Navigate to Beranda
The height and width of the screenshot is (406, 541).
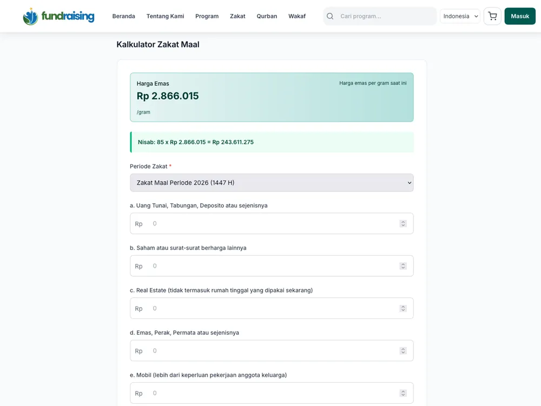click(x=123, y=16)
